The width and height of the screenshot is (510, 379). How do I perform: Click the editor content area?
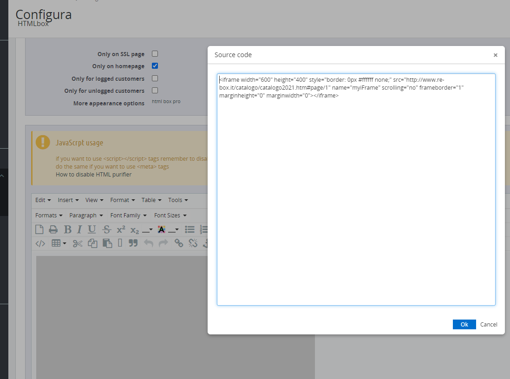(x=122, y=317)
